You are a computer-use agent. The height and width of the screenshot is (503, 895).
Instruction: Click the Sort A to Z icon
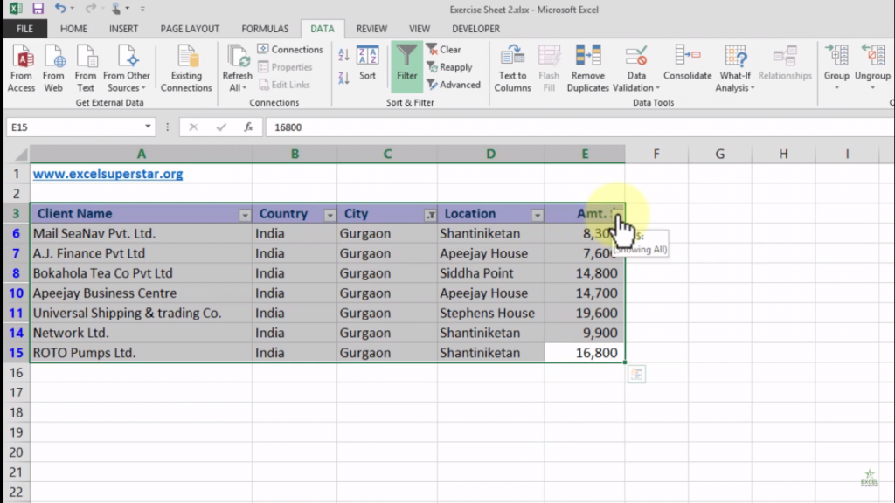[x=343, y=54]
